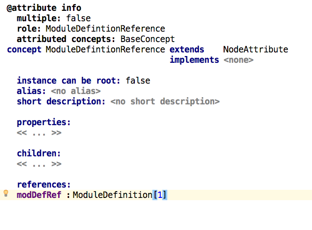This screenshot has width=312, height=230.
Task: Click the intention light bulb icon
Action: [x=6, y=194]
